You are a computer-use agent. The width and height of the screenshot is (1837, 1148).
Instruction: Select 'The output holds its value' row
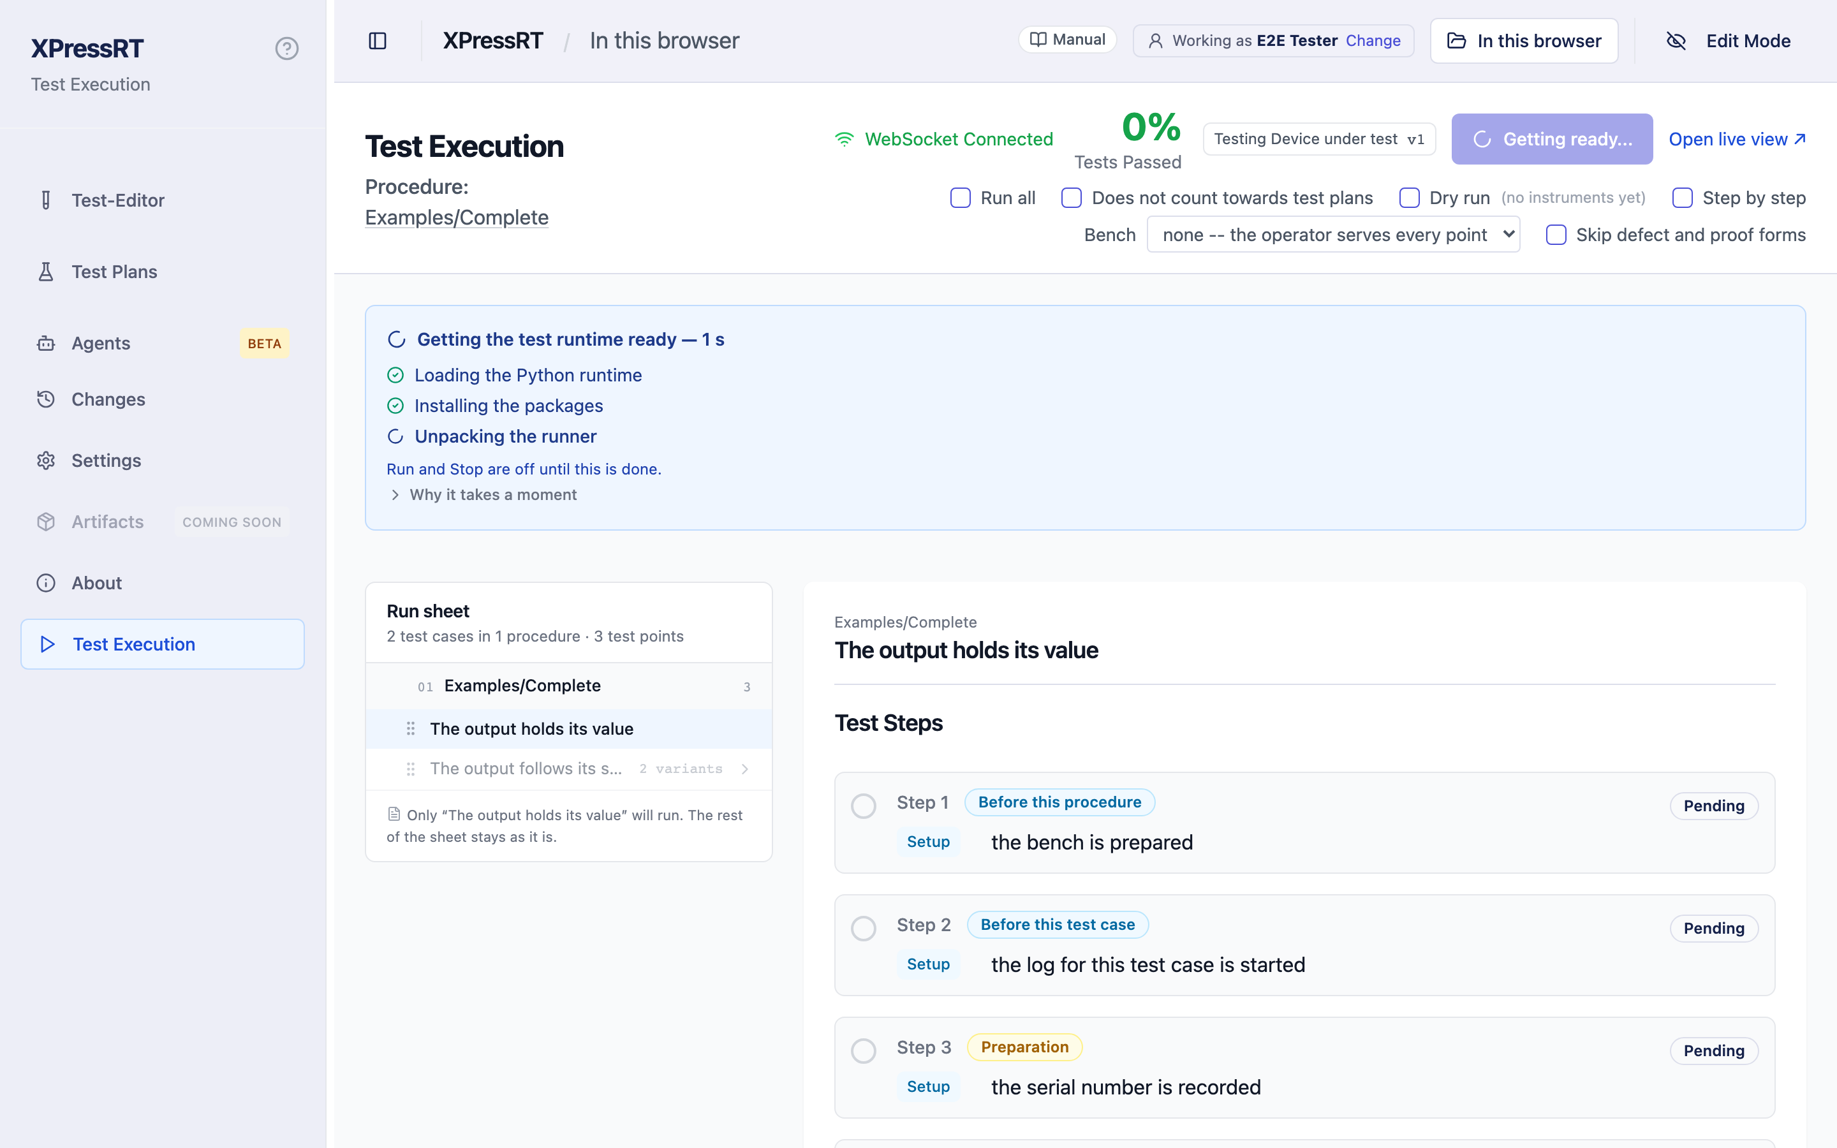(568, 729)
